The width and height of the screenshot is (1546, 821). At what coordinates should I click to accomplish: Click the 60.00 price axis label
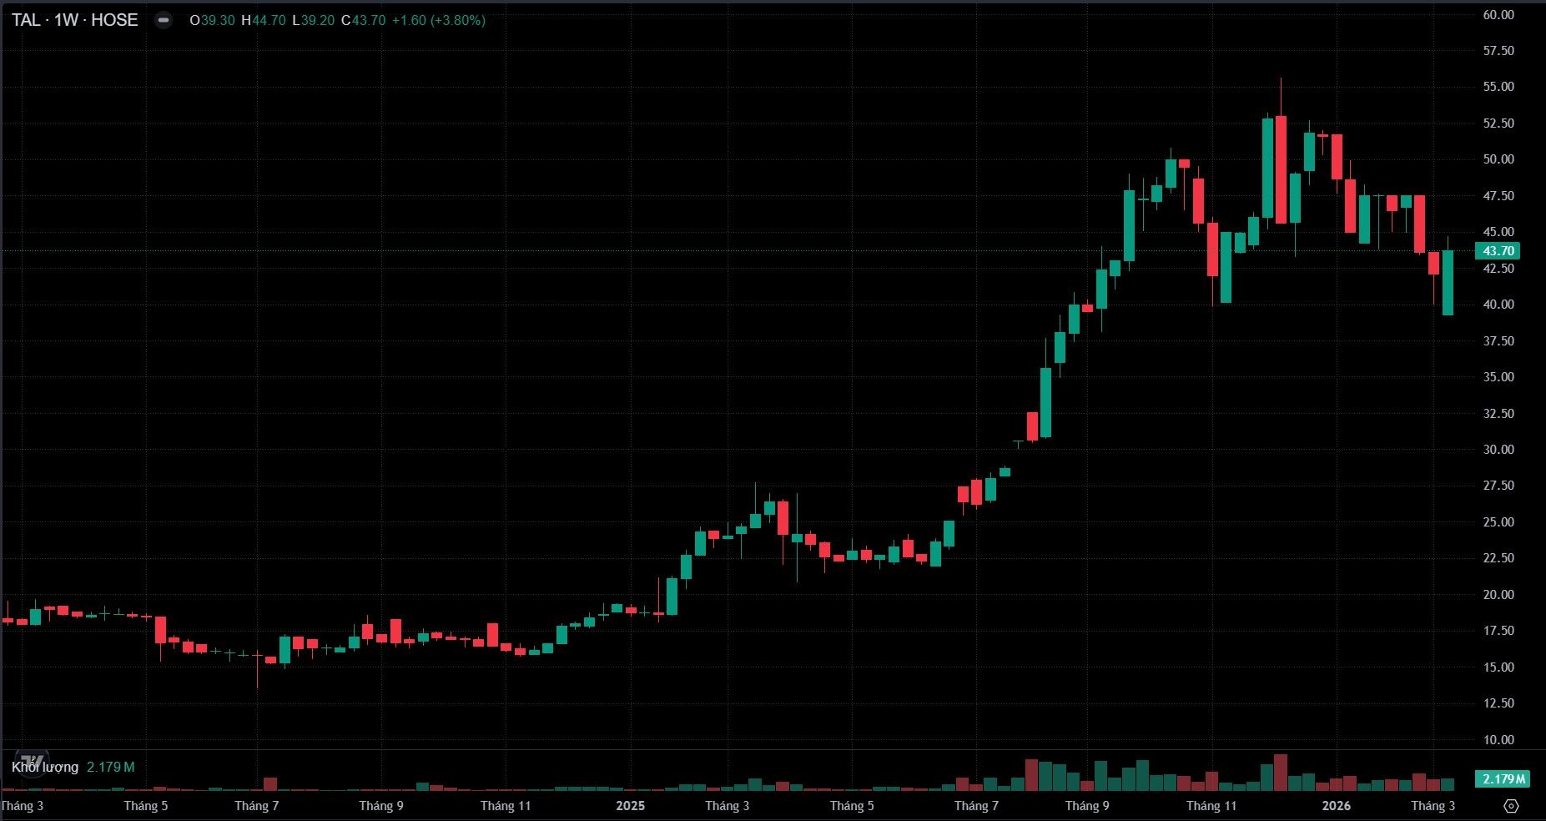pos(1498,15)
